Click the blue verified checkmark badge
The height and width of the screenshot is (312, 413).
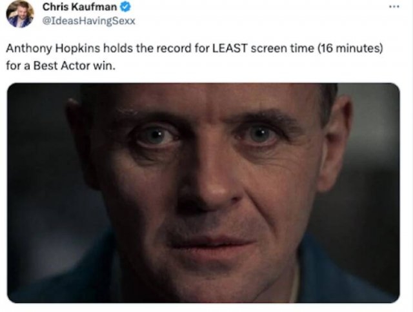(127, 8)
